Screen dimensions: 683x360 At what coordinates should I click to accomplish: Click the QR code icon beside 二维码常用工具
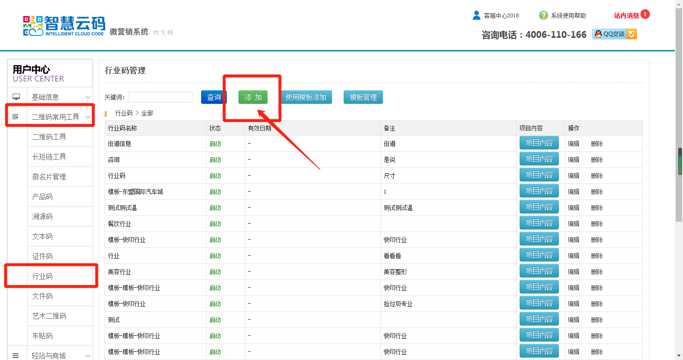click(x=16, y=117)
